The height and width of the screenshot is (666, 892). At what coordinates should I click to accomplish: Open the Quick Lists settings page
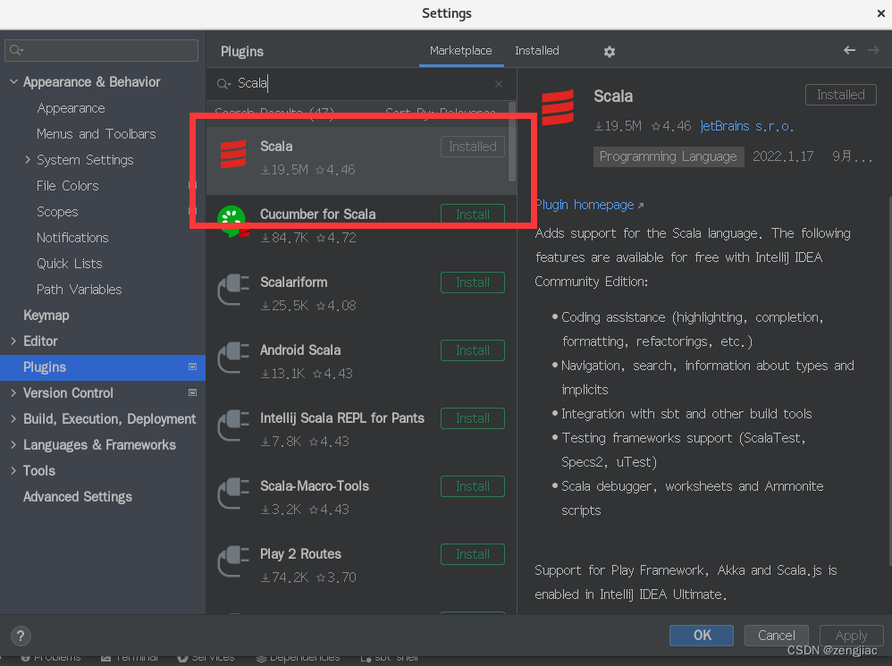[x=70, y=264]
